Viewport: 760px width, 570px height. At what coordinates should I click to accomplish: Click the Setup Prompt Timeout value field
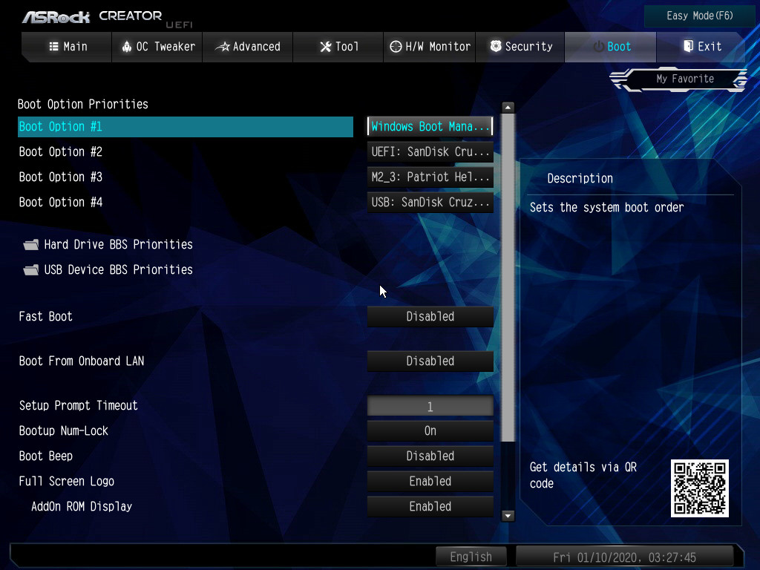point(430,407)
